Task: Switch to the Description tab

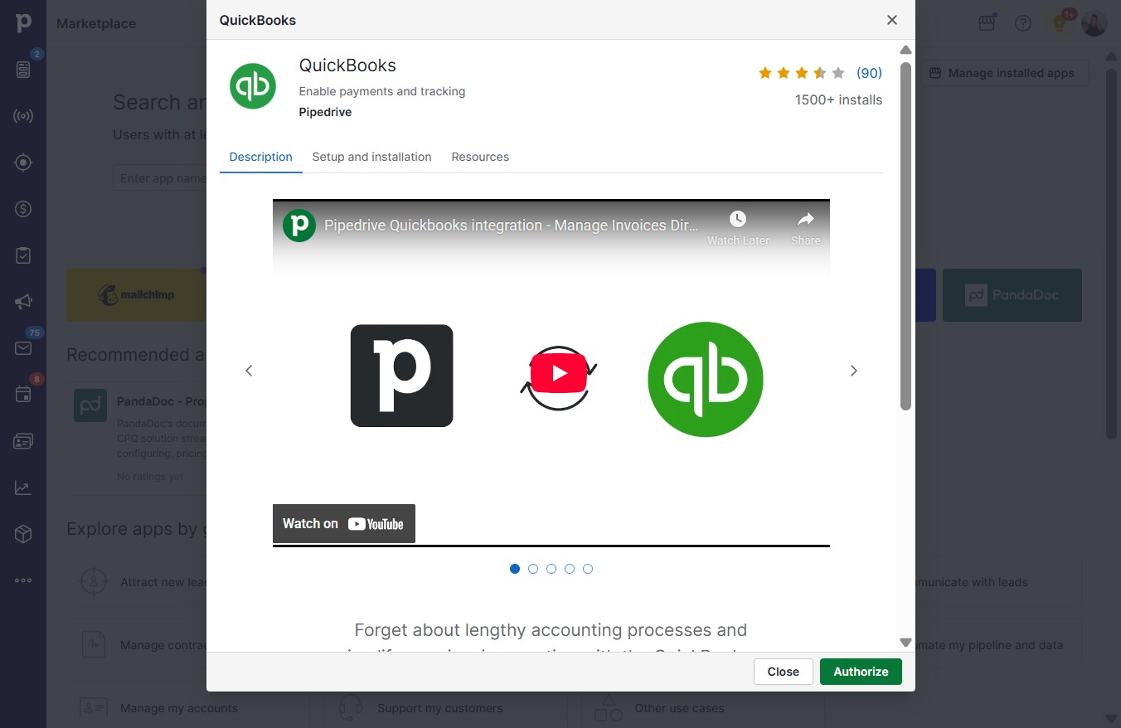Action: 261,157
